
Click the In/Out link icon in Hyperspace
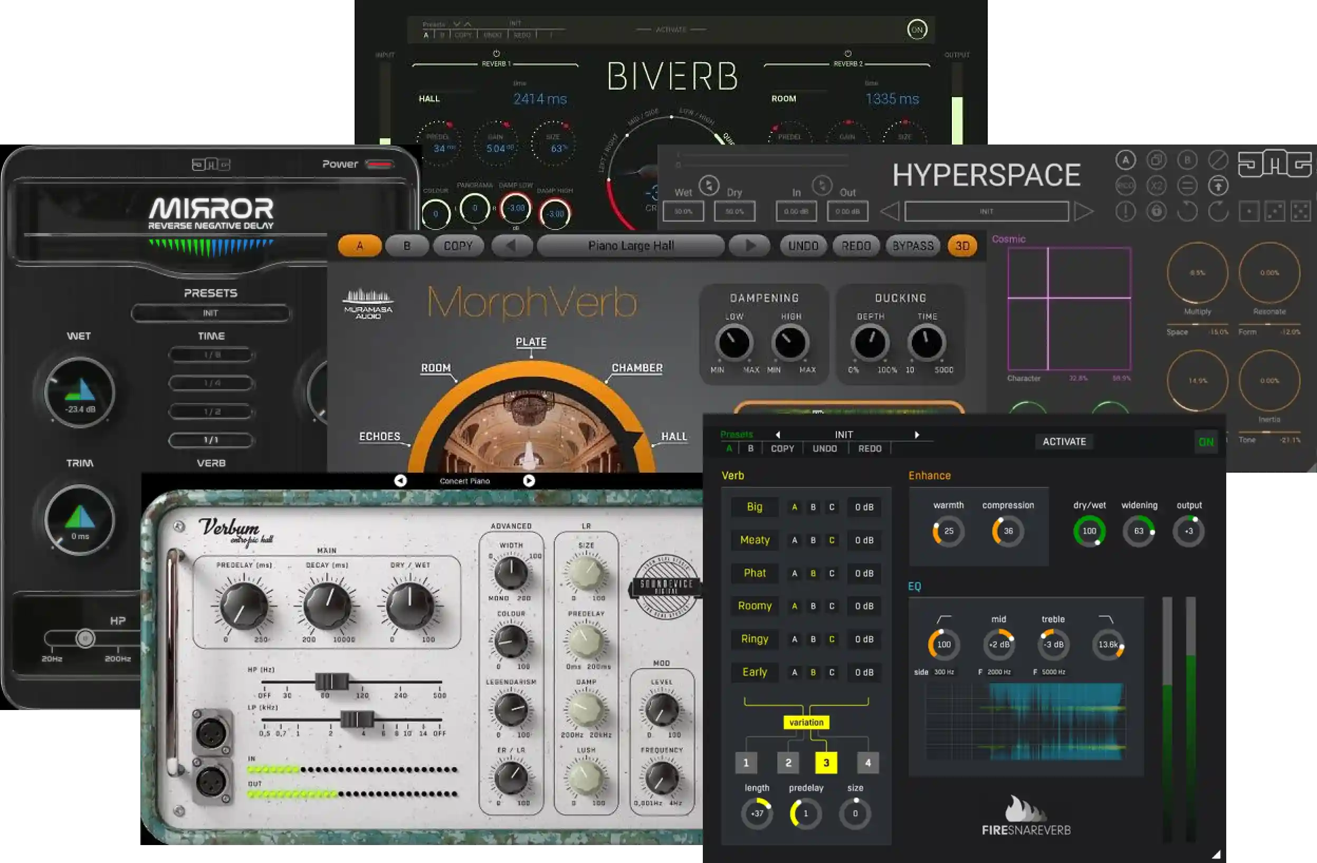(822, 185)
